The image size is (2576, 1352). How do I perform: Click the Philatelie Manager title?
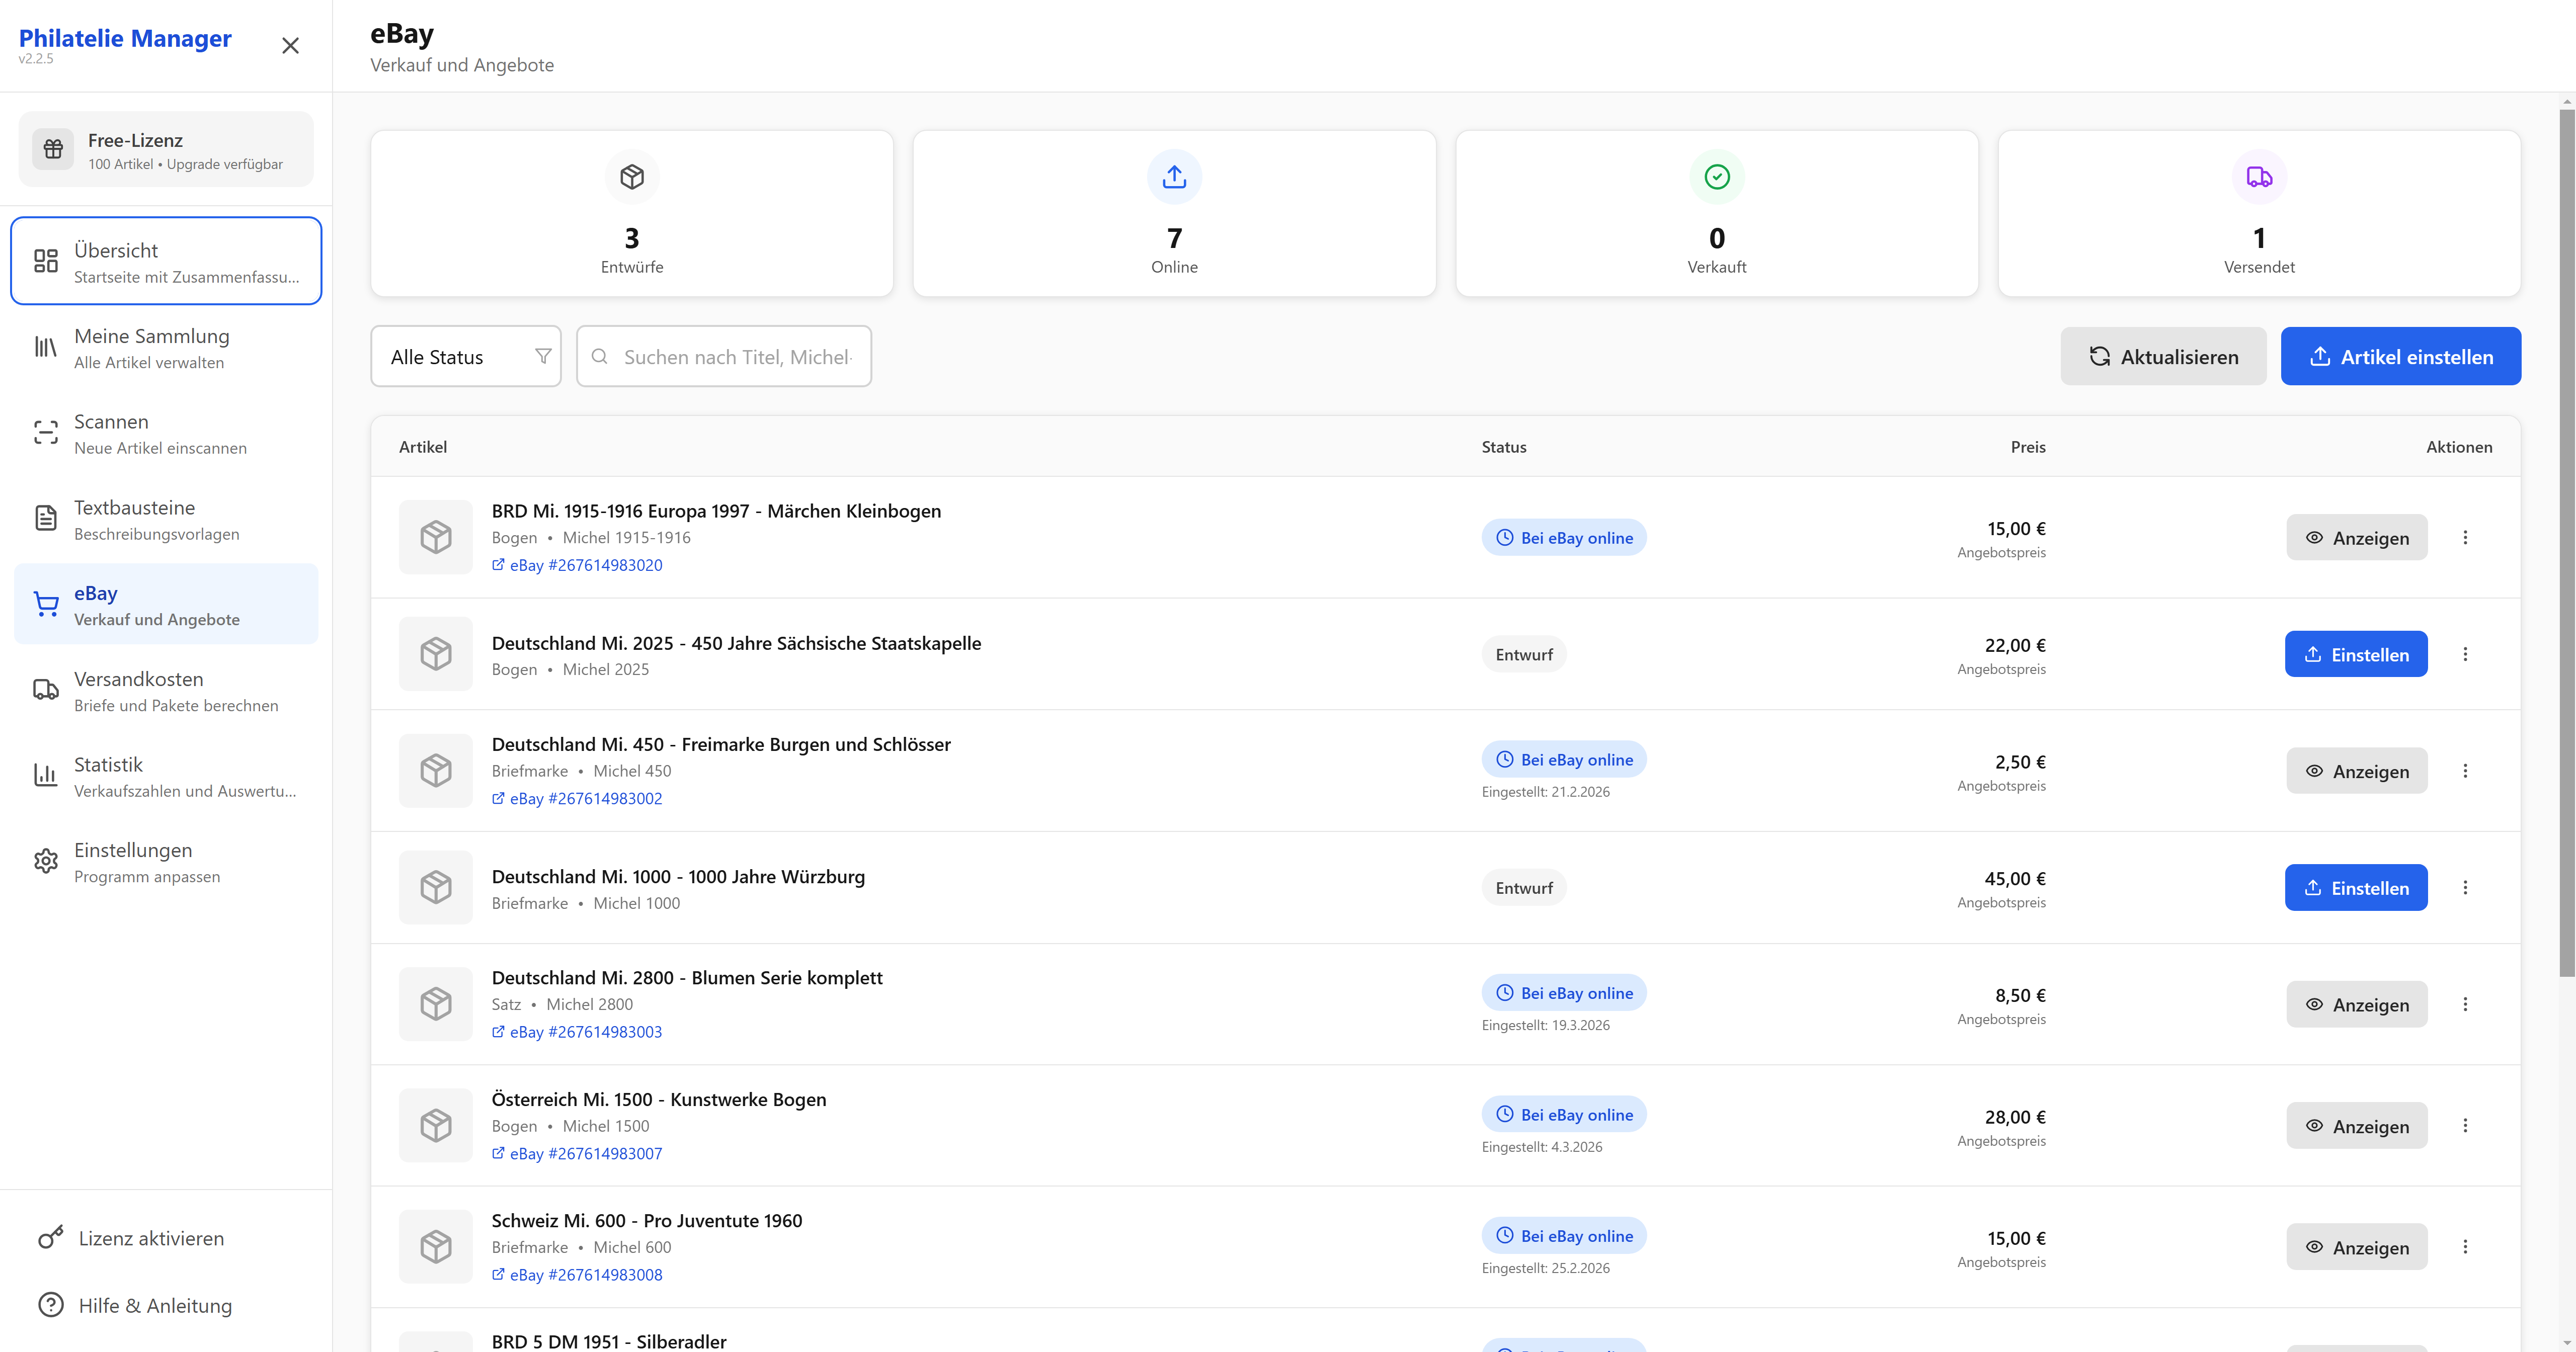coord(125,38)
